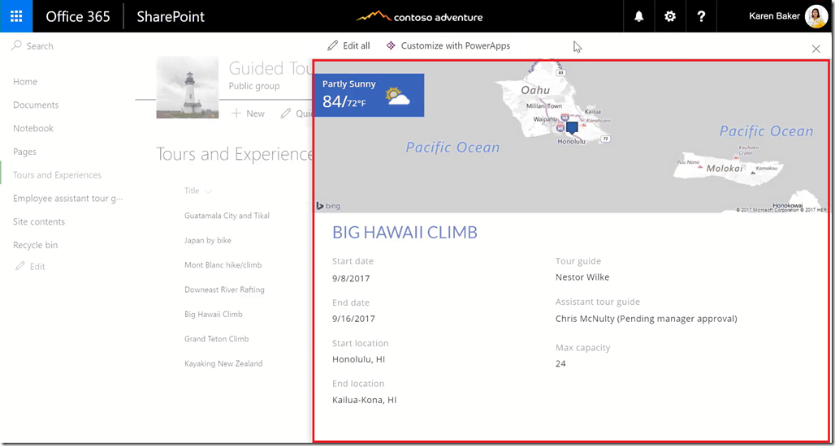Open Notebook in the left navigation

(x=33, y=128)
